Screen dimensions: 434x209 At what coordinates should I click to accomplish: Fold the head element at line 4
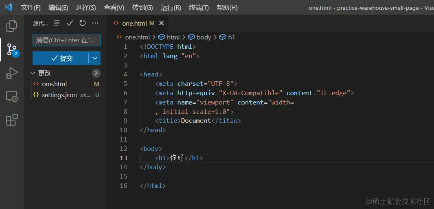[134, 74]
